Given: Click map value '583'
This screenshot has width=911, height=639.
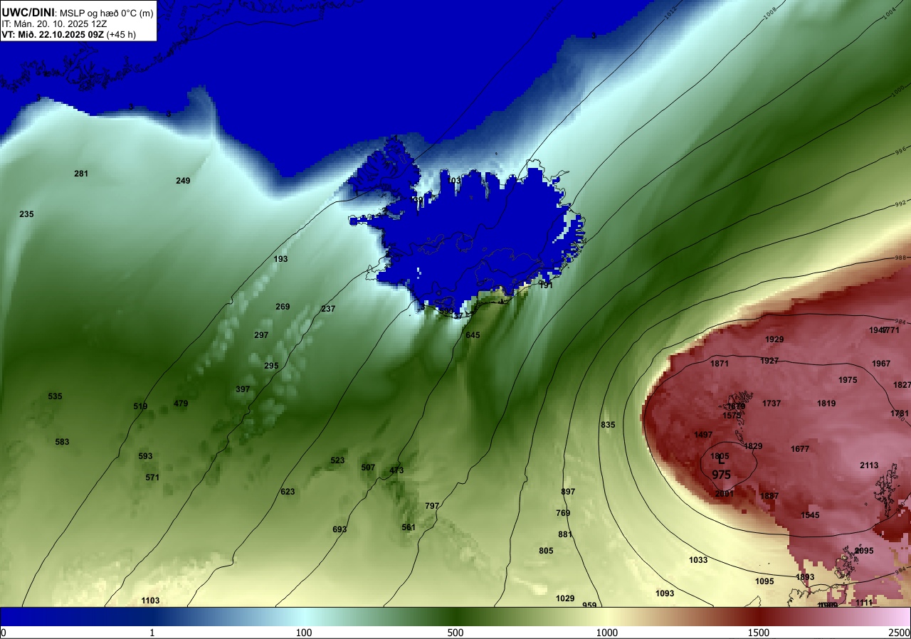Looking at the screenshot, I should (62, 442).
